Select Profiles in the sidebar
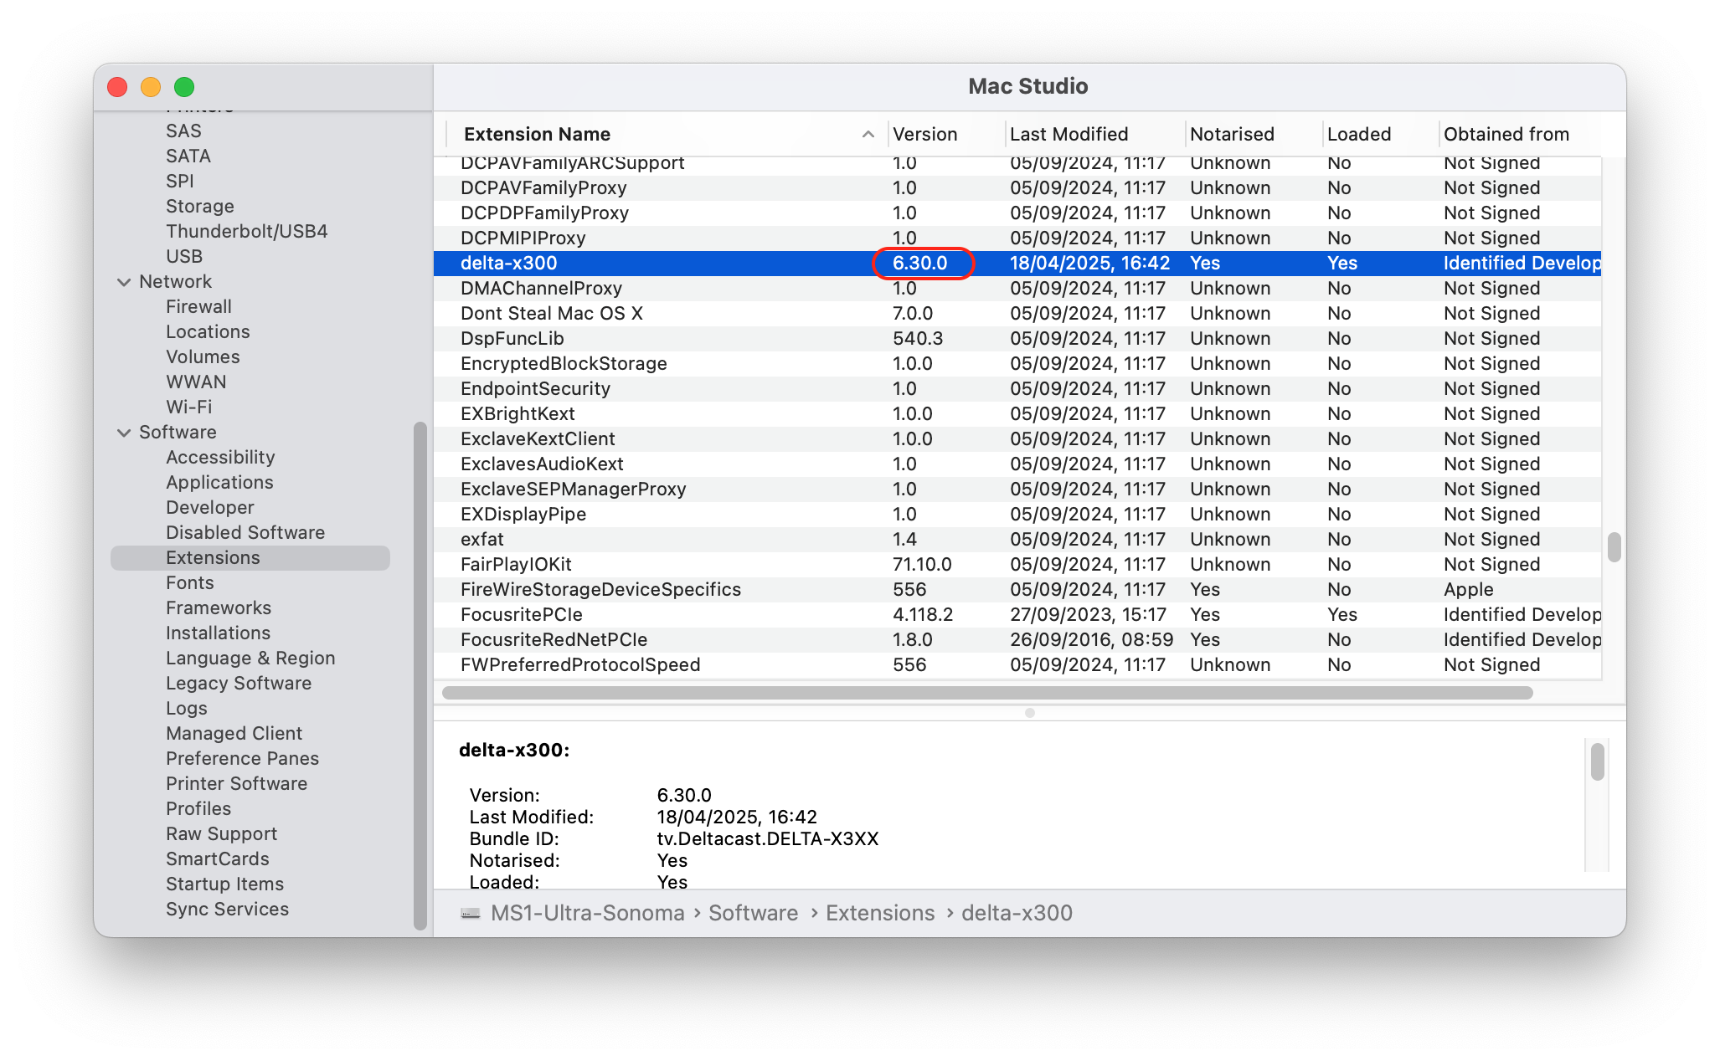The height and width of the screenshot is (1061, 1720). point(198,809)
